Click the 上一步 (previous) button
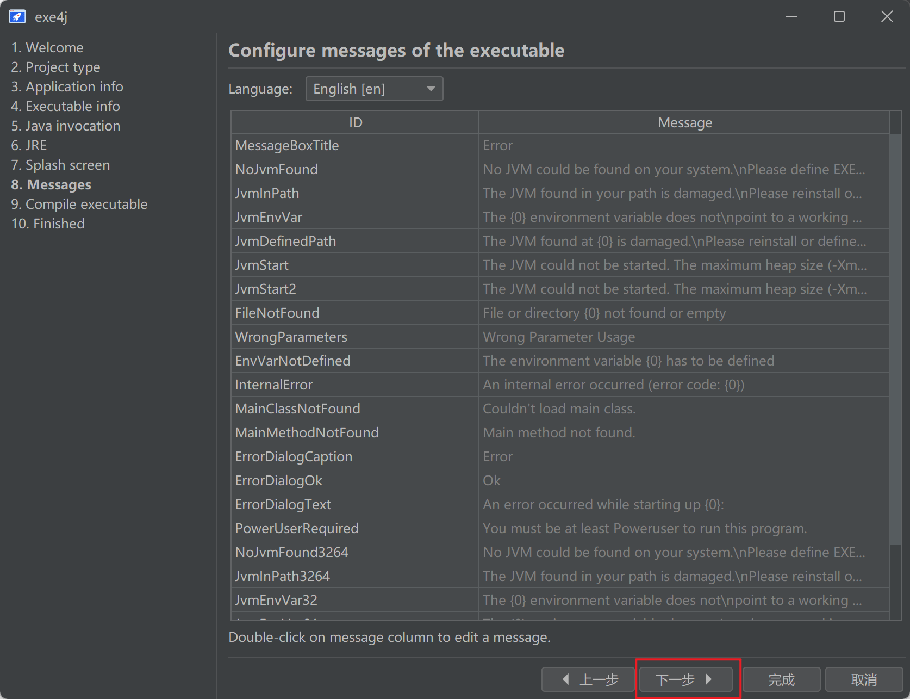This screenshot has height=699, width=910. pyautogui.click(x=588, y=679)
